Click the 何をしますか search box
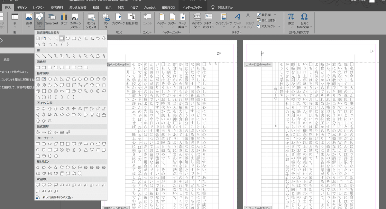This screenshot has width=386, height=209. (225, 7)
